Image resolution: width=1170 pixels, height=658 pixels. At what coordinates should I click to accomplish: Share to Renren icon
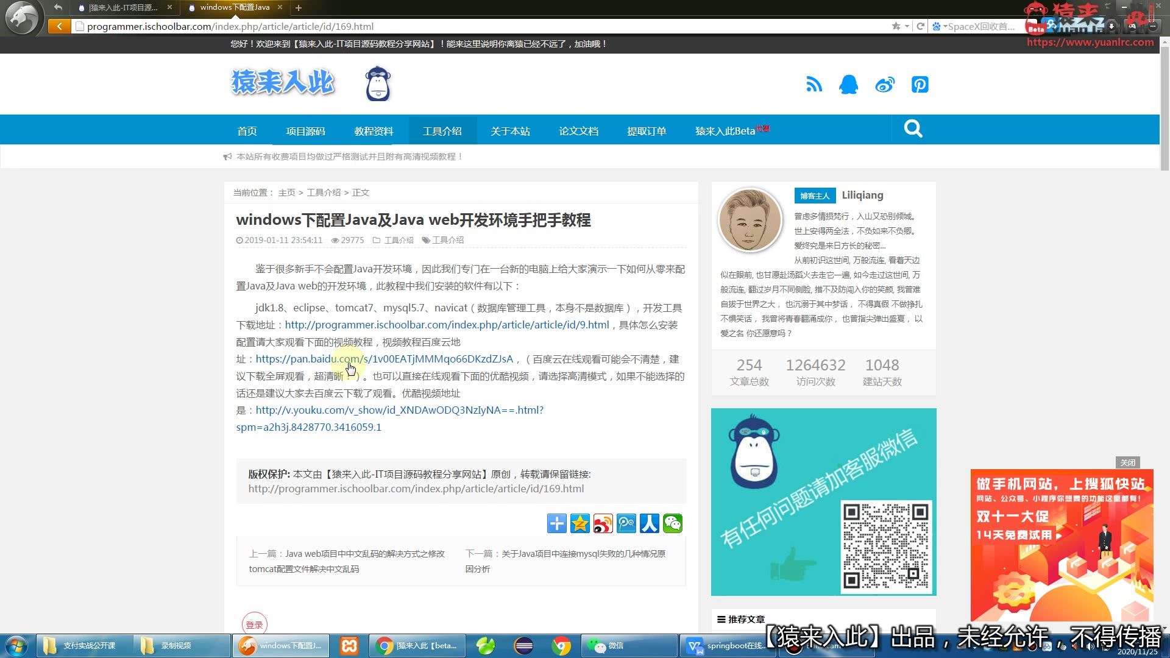[x=649, y=523]
